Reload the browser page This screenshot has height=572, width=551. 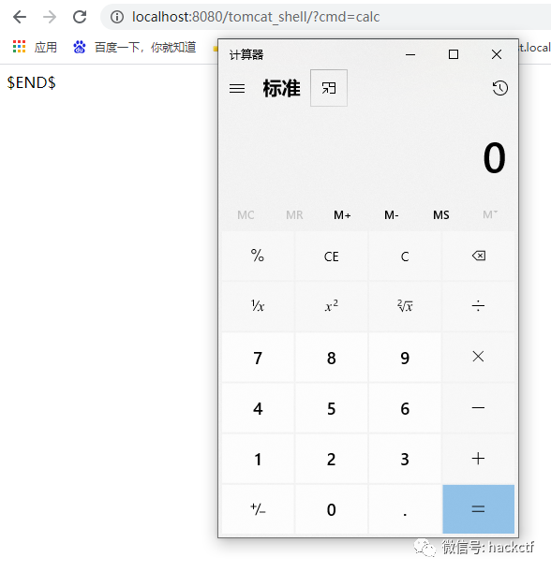[80, 17]
